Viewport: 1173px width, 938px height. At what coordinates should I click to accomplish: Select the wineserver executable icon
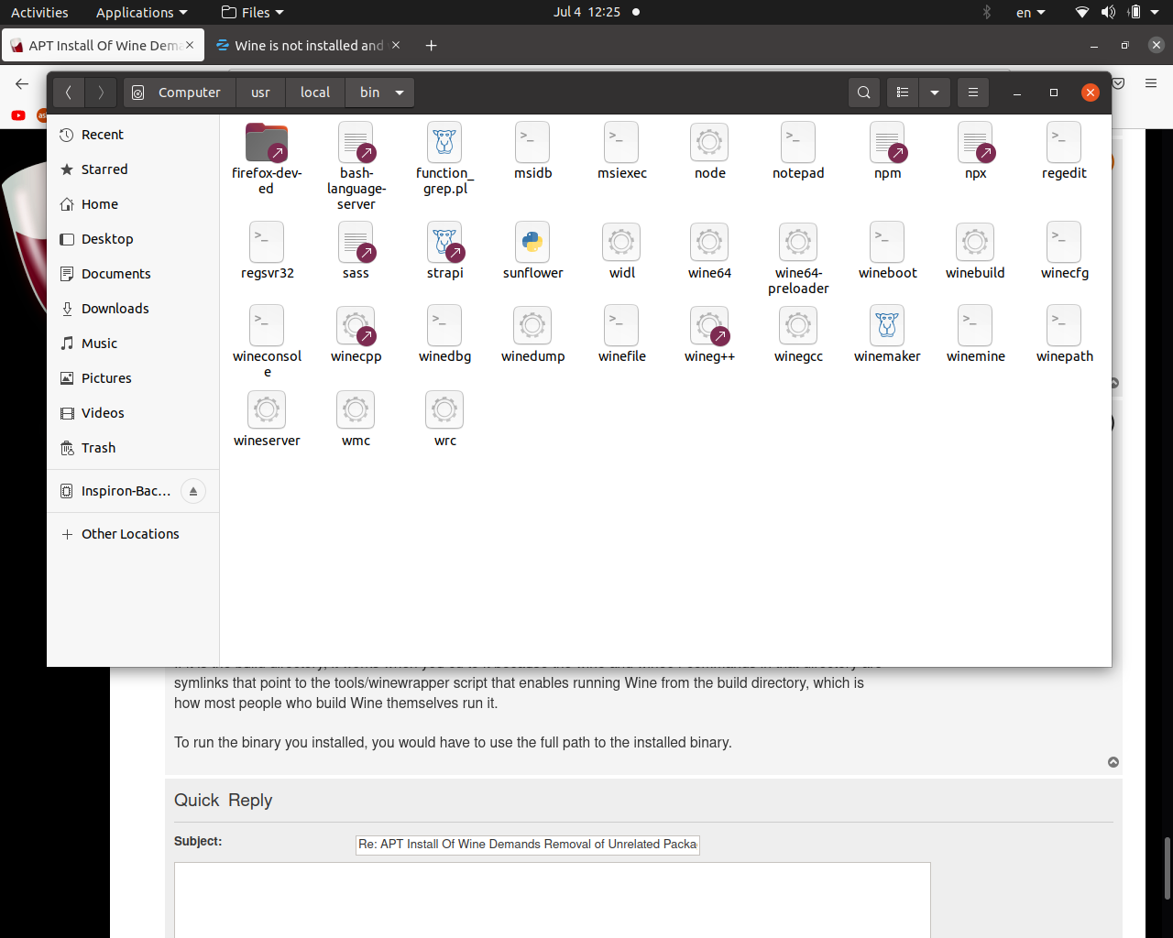click(x=267, y=410)
